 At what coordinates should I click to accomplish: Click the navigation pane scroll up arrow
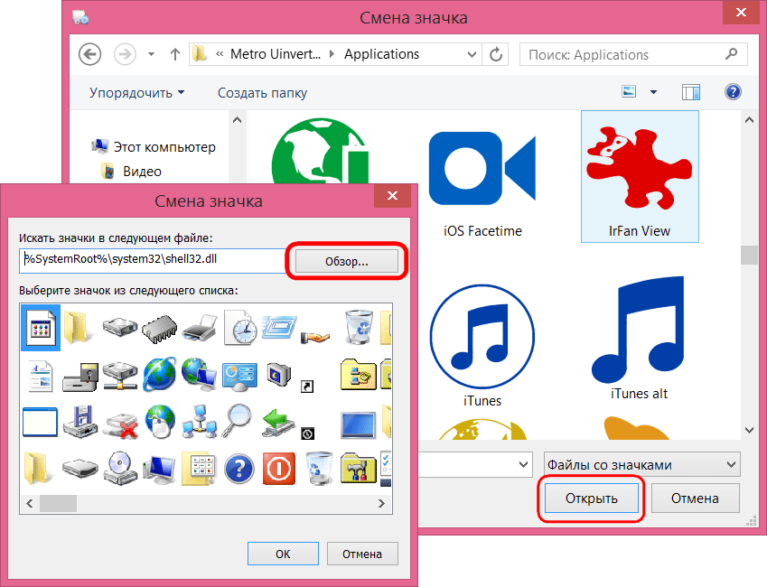coord(238,120)
